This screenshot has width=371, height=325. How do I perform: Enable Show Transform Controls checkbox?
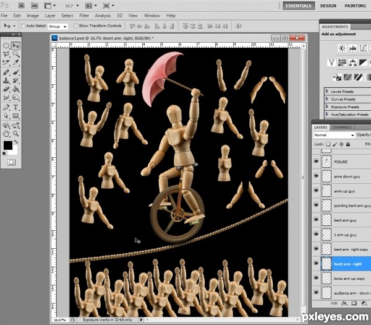(x=75, y=25)
